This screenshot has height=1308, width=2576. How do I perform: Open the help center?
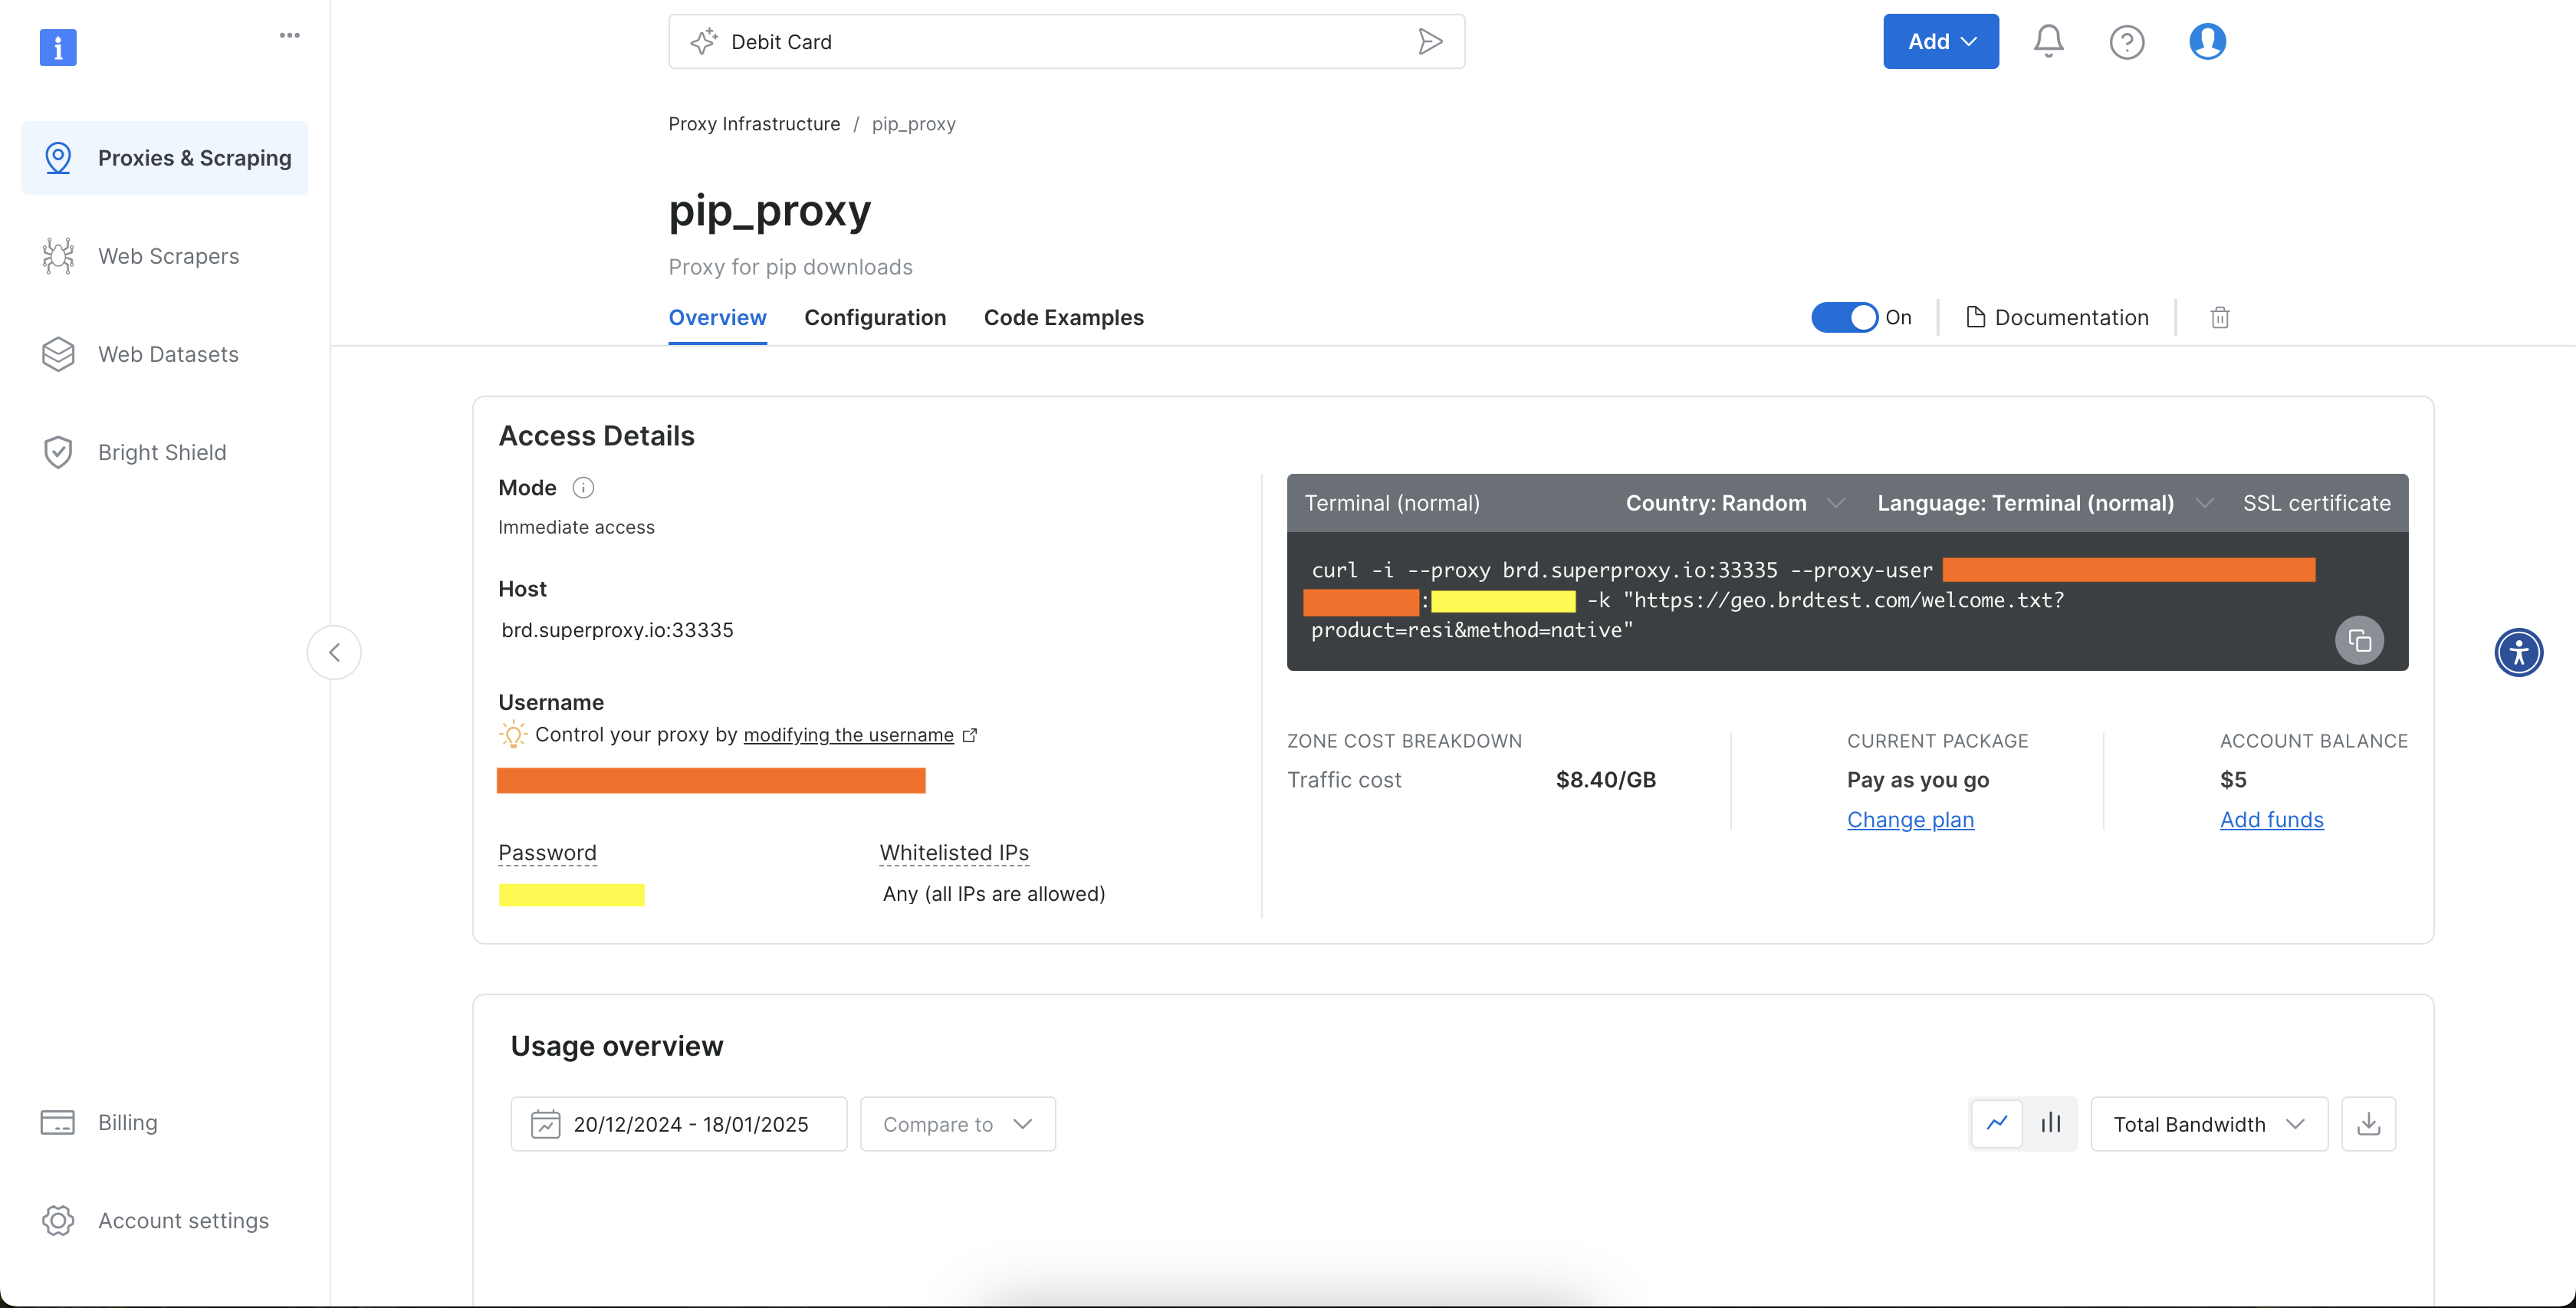(2128, 41)
